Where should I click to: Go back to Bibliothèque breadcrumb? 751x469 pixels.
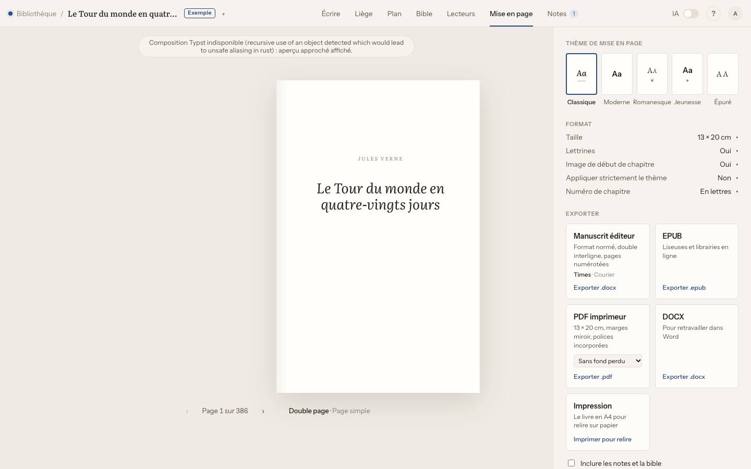pyautogui.click(x=36, y=14)
